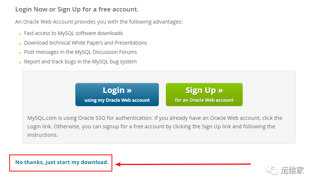Click 'using my Oracle Web account' subtitle
This screenshot has width=314, height=184.
tap(117, 100)
